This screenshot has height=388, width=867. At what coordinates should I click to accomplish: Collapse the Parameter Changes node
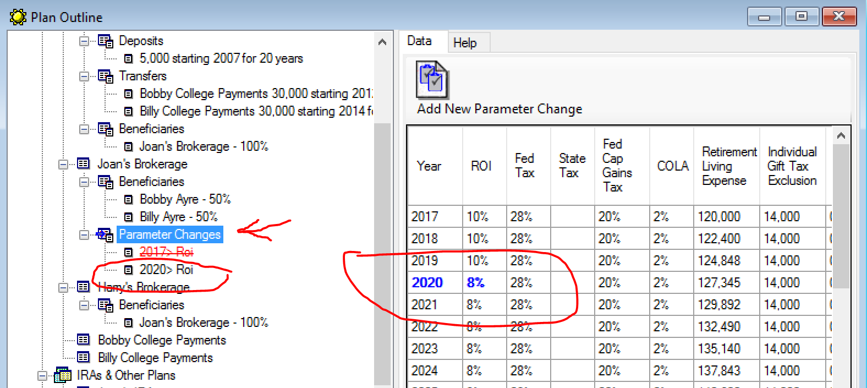84,235
